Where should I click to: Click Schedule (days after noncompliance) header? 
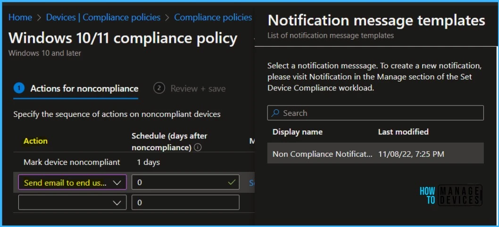coord(169,142)
